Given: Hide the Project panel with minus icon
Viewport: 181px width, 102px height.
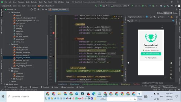Looking at the screenshot, I should (46, 9).
